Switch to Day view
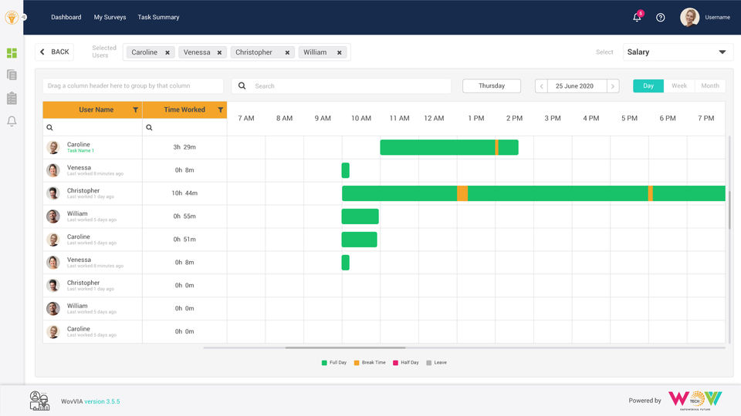This screenshot has width=741, height=416. 648,86
